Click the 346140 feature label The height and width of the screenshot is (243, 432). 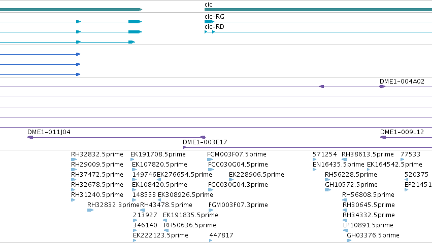[145, 225]
